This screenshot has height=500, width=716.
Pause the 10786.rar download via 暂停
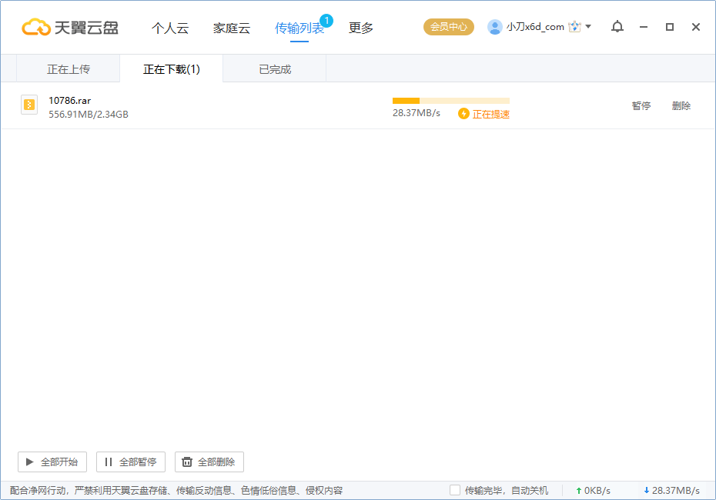tap(641, 105)
